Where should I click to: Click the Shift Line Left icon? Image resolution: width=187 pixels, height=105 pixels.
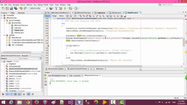[108, 16]
